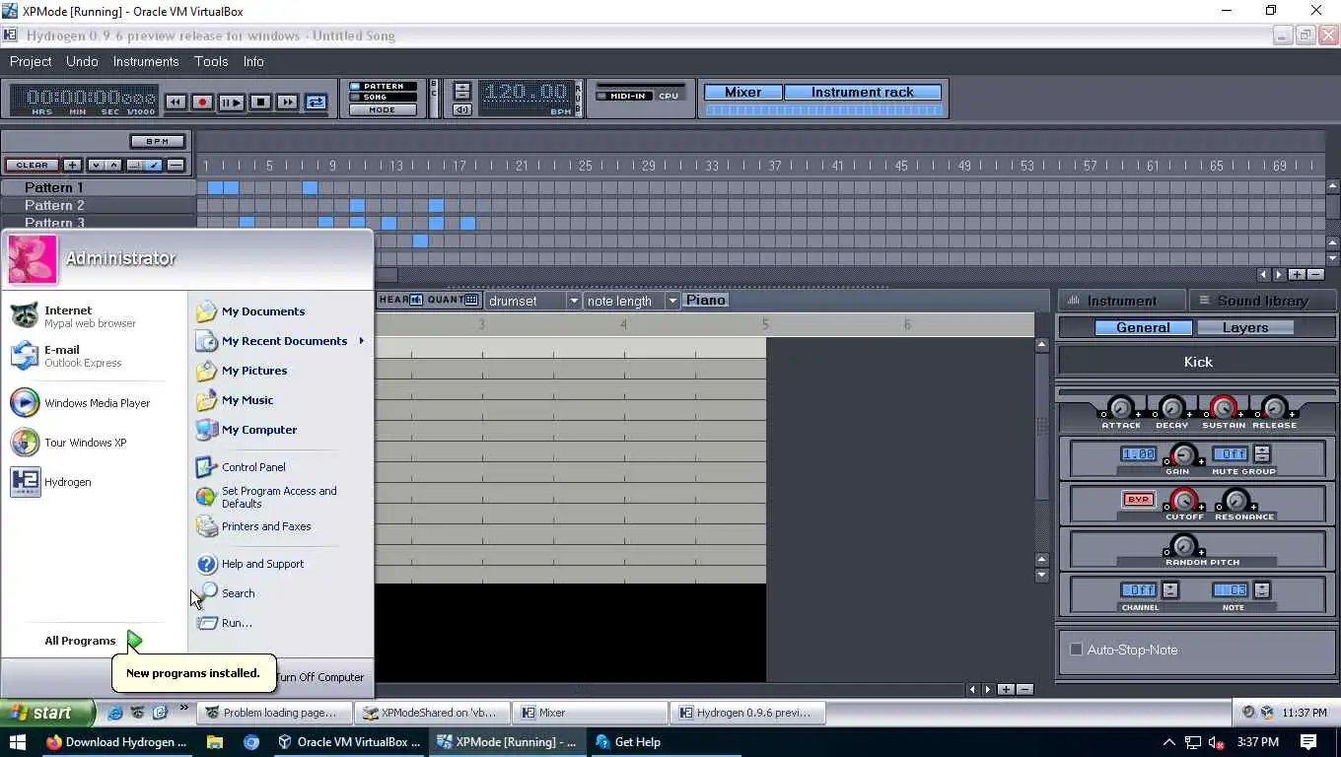Click the Cutoff knob
The image size is (1341, 757).
pyautogui.click(x=1184, y=500)
